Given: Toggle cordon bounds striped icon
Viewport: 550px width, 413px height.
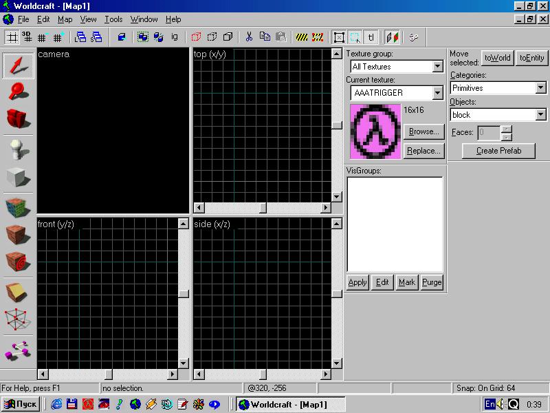Looking at the screenshot, I should [x=301, y=37].
